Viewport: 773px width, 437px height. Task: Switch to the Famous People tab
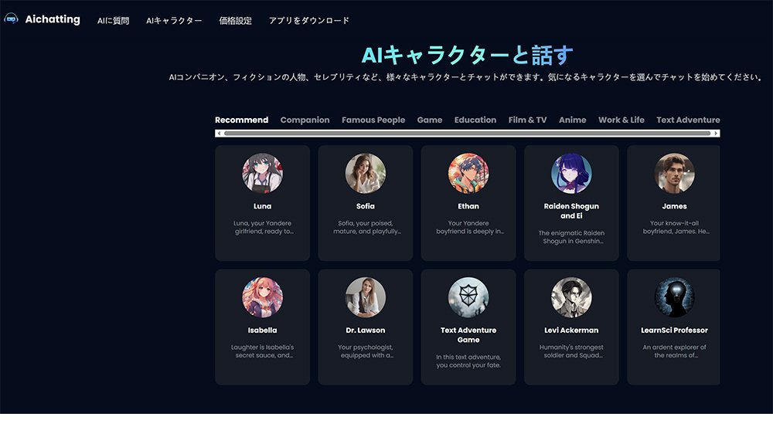373,120
